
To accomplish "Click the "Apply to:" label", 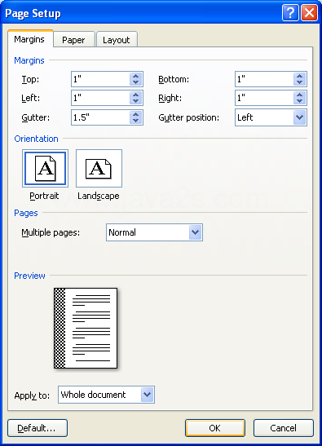I will pyautogui.click(x=32, y=395).
